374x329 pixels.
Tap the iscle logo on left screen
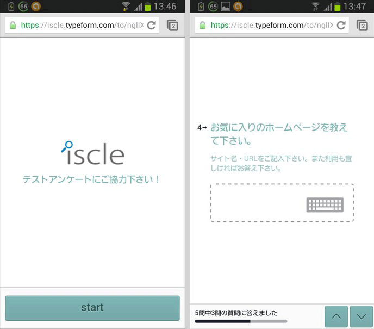[x=92, y=153]
